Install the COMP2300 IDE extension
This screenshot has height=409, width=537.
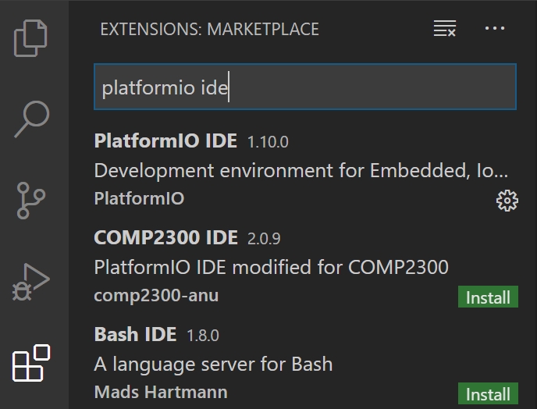[x=488, y=297]
